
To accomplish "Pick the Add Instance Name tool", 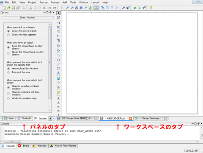I will pyautogui.click(x=58, y=50).
